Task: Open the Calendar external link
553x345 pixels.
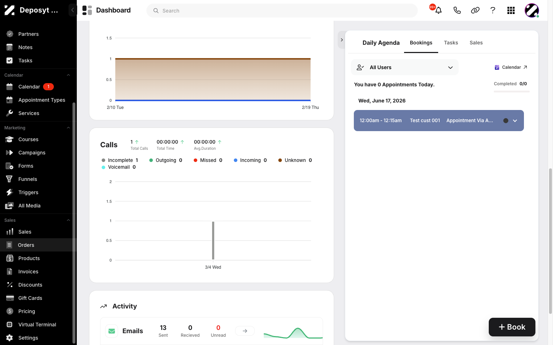Action: click(511, 67)
